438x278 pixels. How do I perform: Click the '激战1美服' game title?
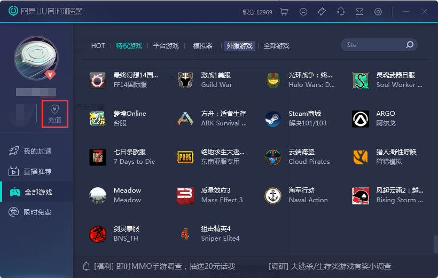(216, 75)
